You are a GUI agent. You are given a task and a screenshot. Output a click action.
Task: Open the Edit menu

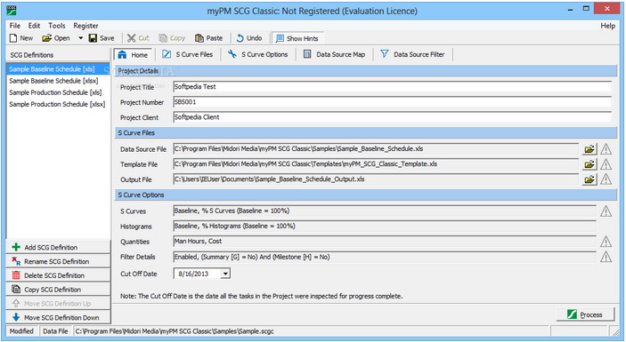(x=34, y=26)
